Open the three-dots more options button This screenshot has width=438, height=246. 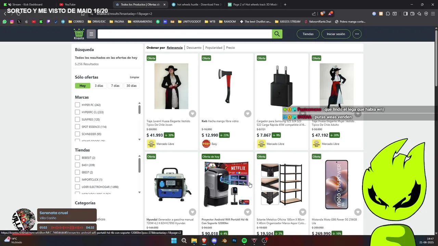point(357,34)
